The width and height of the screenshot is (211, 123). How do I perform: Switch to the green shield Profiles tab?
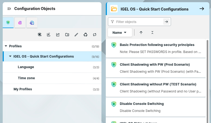click(8, 23)
